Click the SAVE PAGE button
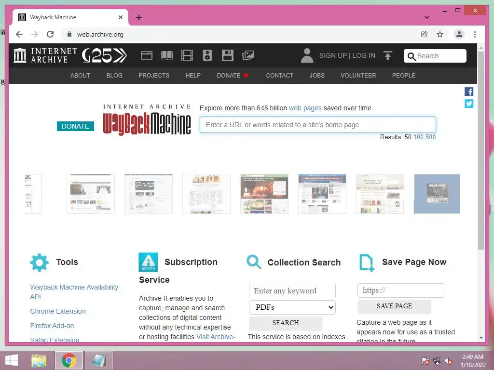 pyautogui.click(x=394, y=306)
